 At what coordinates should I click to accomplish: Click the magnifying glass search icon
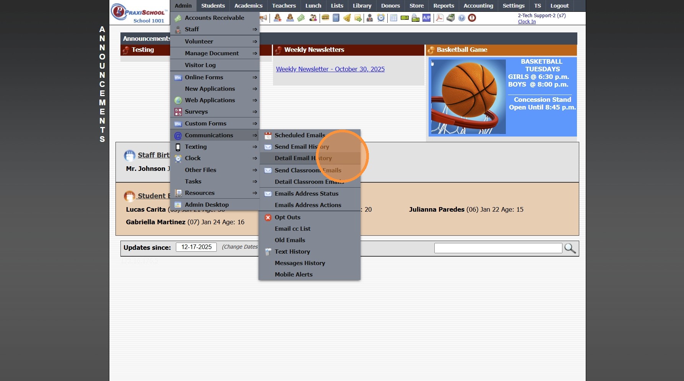(x=570, y=248)
